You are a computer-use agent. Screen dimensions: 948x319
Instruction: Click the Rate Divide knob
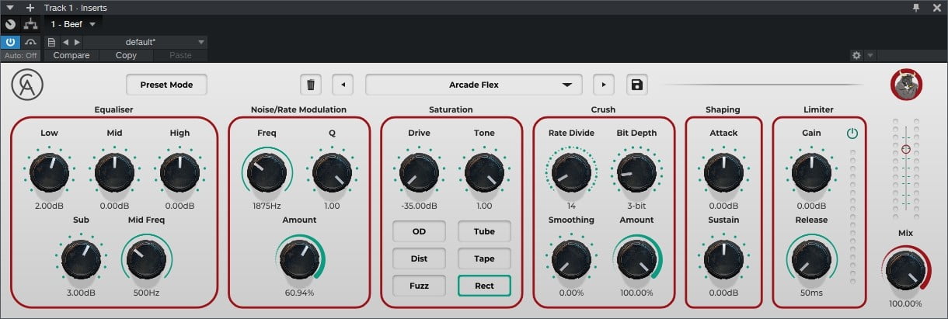click(x=571, y=171)
